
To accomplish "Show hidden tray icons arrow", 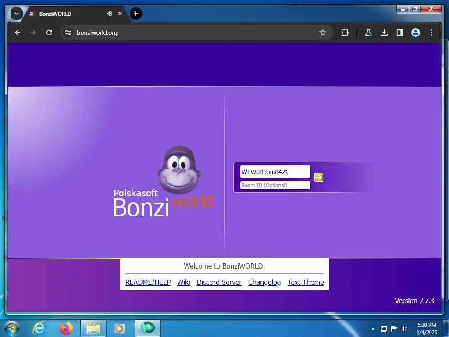I will tap(373, 329).
